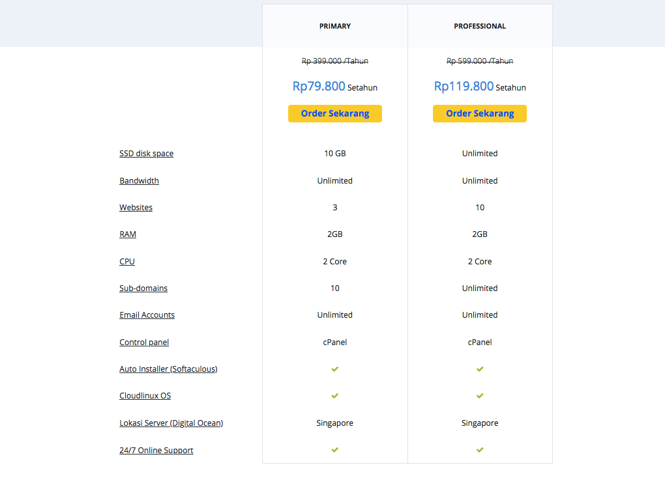
Task: Open the Bandwidth feature link
Action: [139, 181]
